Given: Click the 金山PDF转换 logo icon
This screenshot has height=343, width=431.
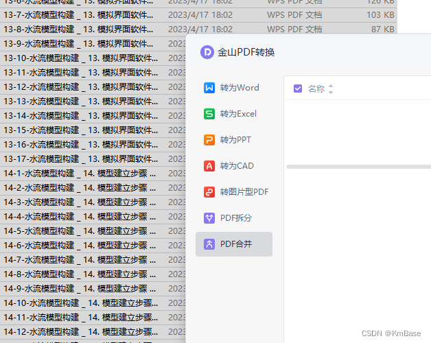Looking at the screenshot, I should [x=207, y=52].
